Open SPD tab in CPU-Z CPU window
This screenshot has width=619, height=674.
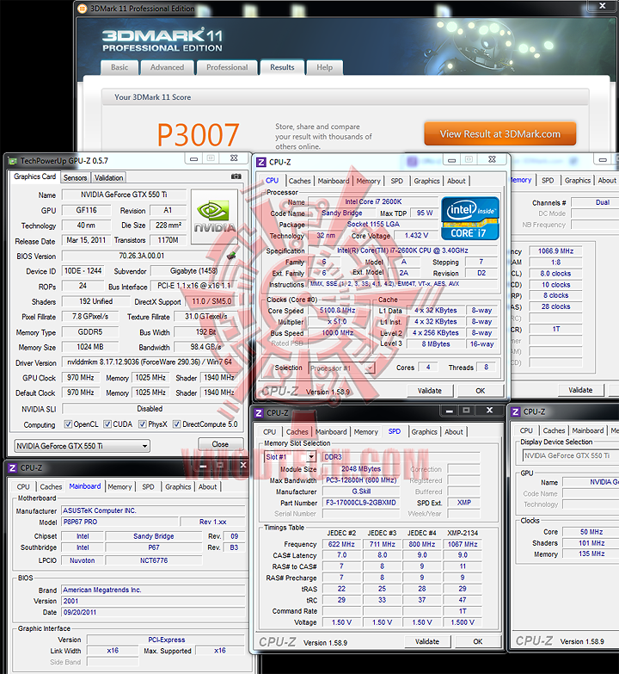(x=397, y=181)
